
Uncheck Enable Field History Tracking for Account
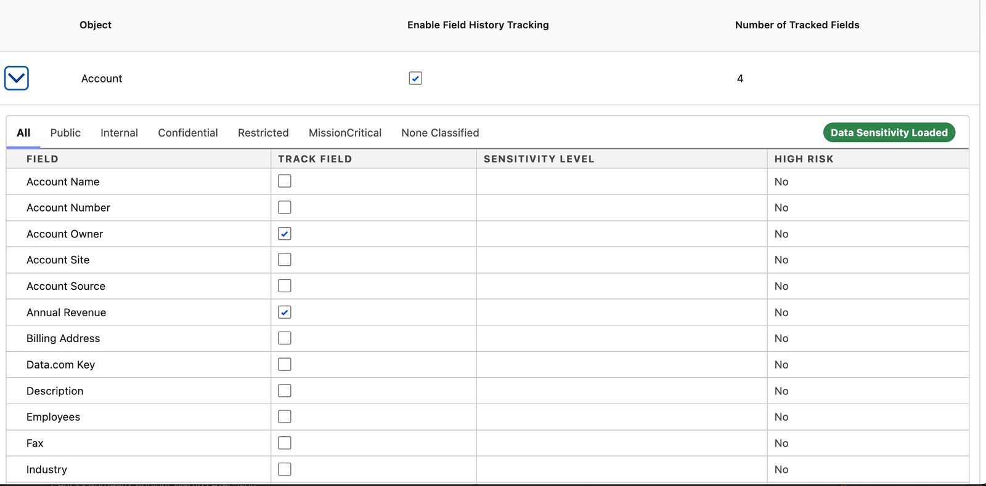coord(415,78)
